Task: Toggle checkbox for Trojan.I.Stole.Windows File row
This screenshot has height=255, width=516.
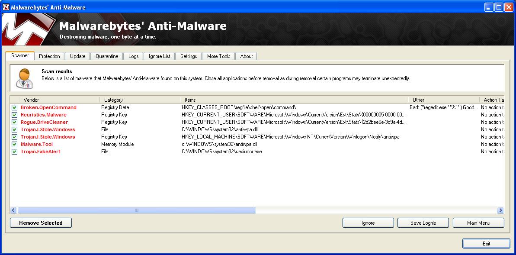Action: 14,129
